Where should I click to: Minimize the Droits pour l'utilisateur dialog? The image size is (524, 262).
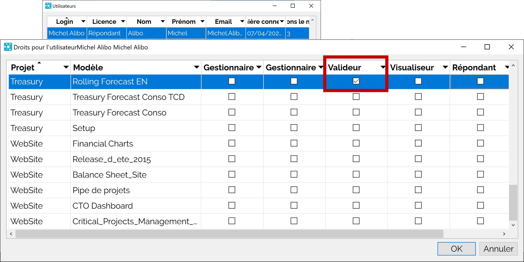[x=464, y=47]
